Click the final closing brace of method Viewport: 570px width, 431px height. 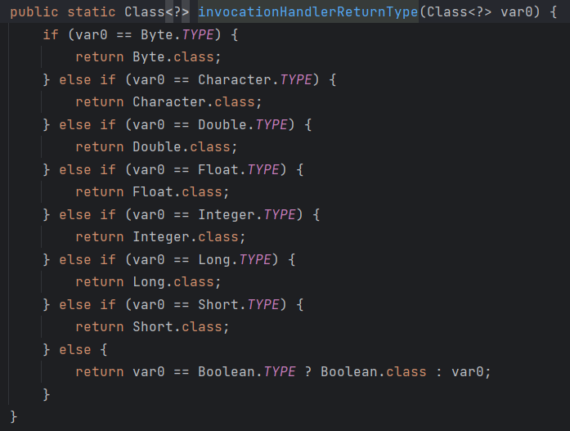pyautogui.click(x=13, y=416)
